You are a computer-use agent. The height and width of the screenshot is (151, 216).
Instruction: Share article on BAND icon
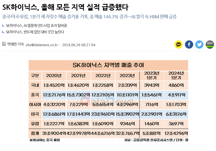210,44
